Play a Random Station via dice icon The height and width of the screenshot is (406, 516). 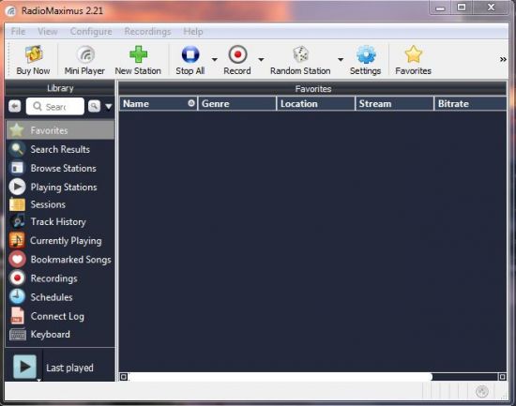[x=300, y=60]
